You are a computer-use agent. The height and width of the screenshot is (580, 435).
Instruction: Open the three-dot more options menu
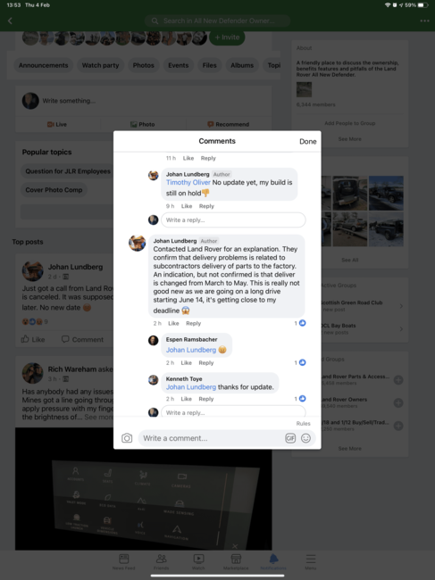tap(424, 21)
